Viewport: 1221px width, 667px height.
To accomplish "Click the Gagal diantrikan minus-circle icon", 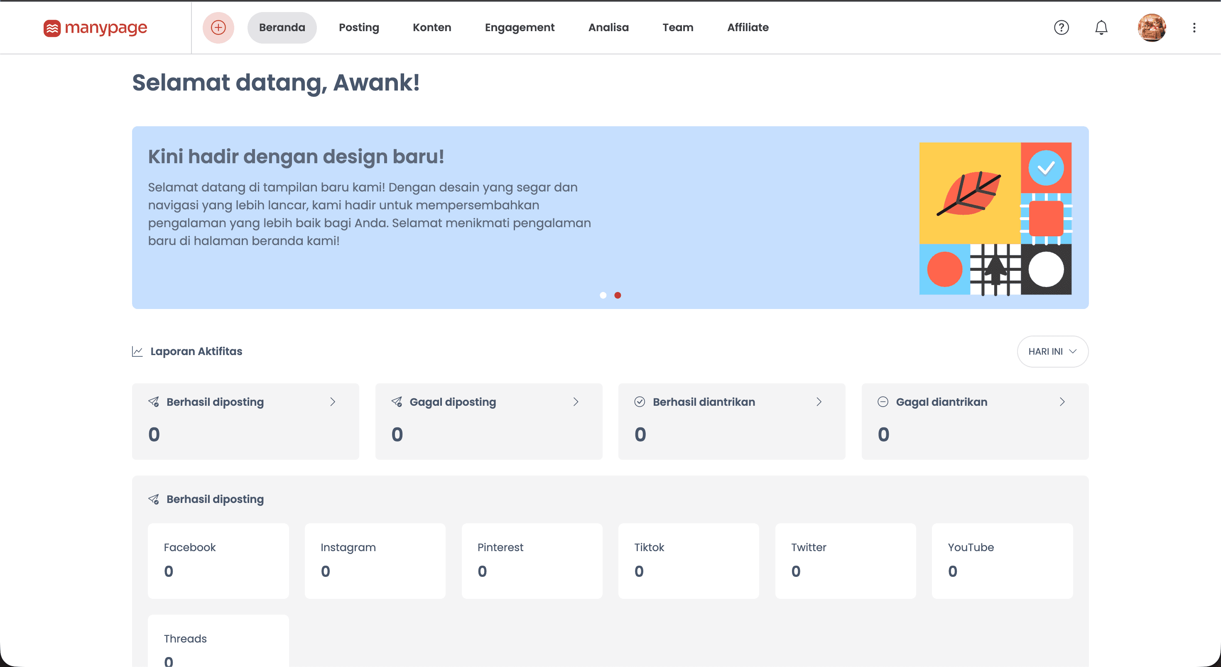I will click(x=883, y=402).
